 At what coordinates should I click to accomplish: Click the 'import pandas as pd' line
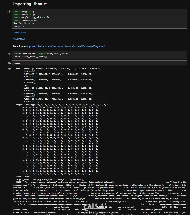(24, 15)
